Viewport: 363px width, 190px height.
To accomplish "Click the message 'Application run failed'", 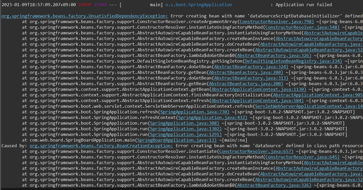I will click(304, 5).
